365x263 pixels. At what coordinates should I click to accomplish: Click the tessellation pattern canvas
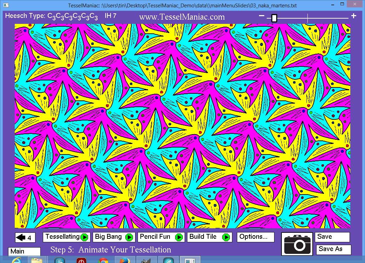[x=182, y=126]
